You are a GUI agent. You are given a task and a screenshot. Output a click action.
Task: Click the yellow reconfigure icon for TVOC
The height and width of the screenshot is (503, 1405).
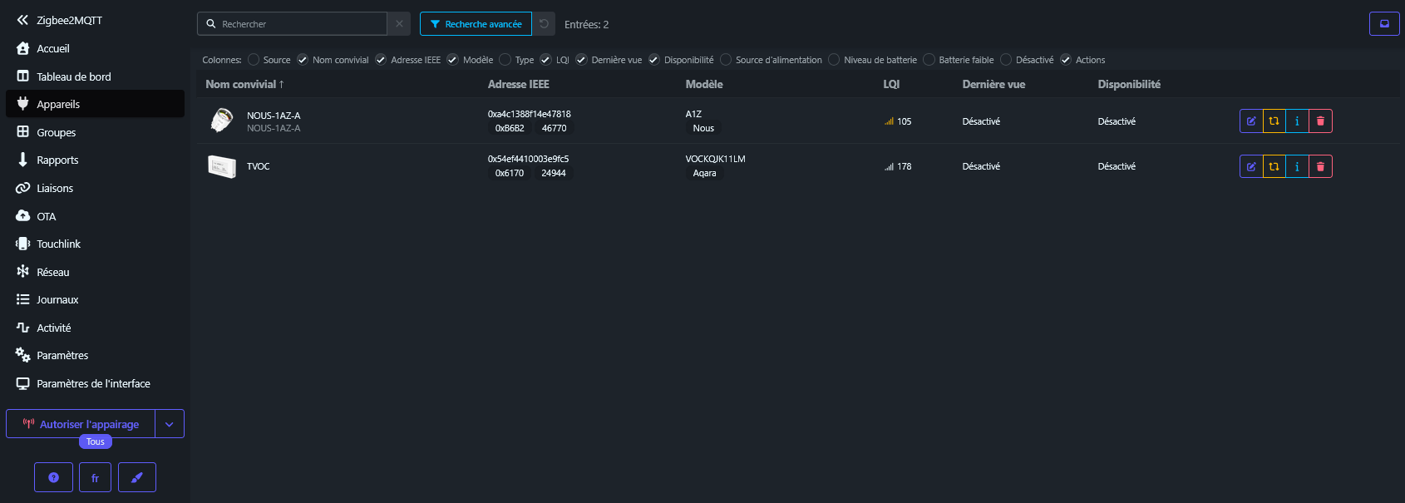[1274, 166]
